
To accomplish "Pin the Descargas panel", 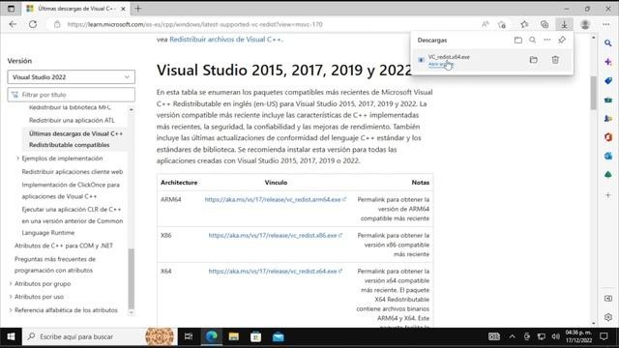I will [562, 40].
